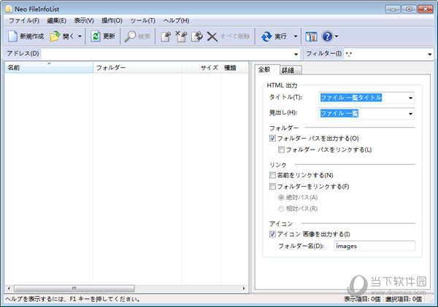Switch to the 詳細 tab
The width and height of the screenshot is (438, 307).
[291, 70]
